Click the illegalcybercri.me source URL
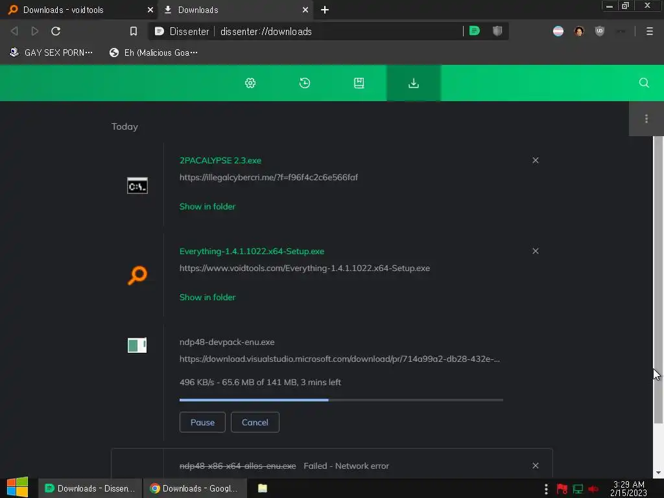This screenshot has width=664, height=498. click(268, 178)
